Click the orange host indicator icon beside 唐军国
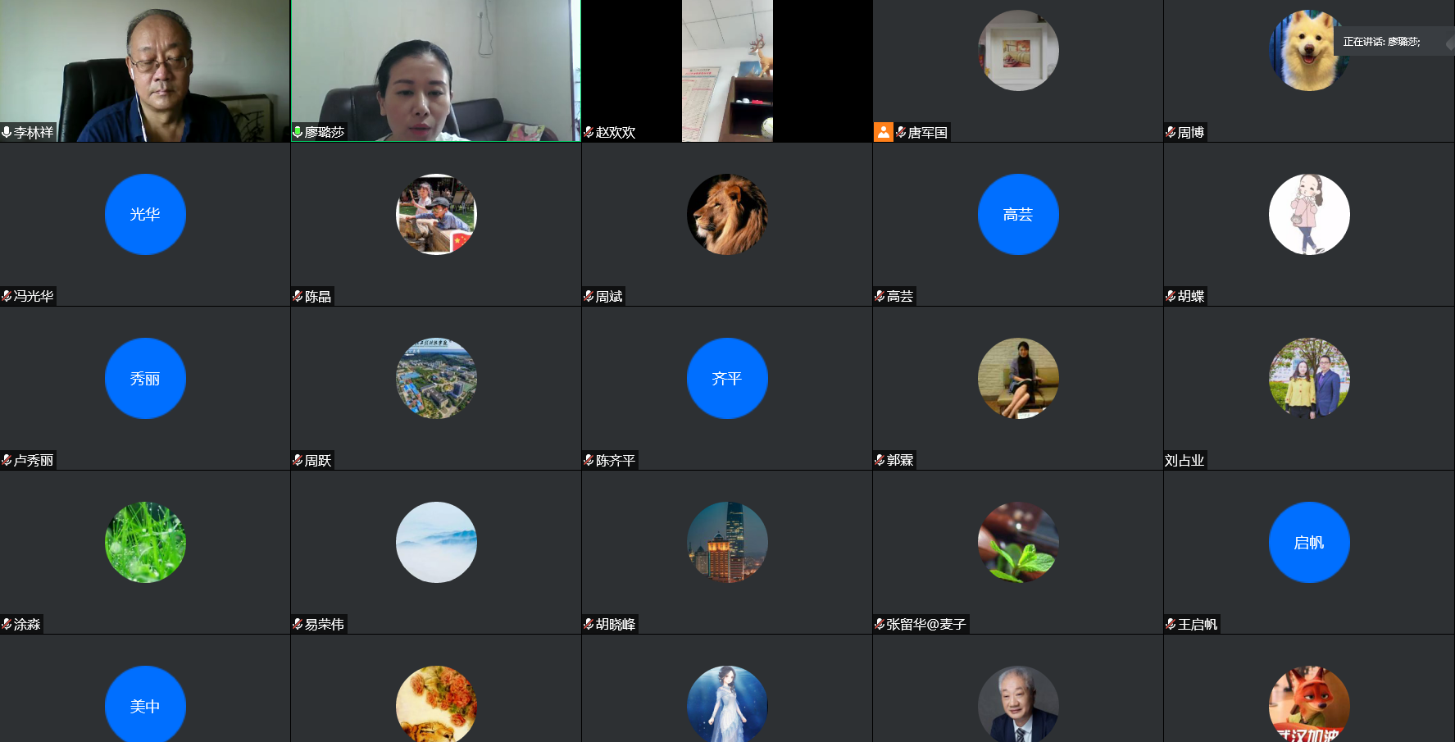Viewport: 1455px width, 742px height. click(x=883, y=131)
